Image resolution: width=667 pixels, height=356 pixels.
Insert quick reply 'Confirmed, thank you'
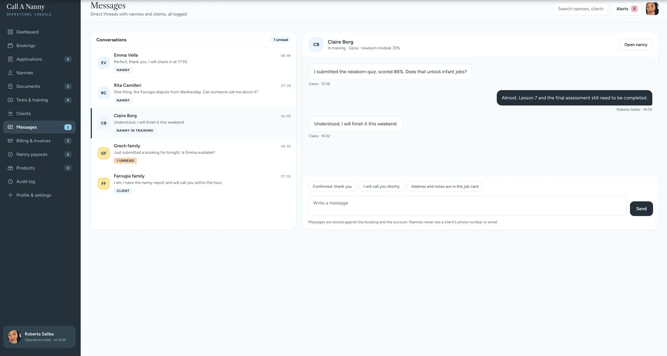[x=332, y=186]
